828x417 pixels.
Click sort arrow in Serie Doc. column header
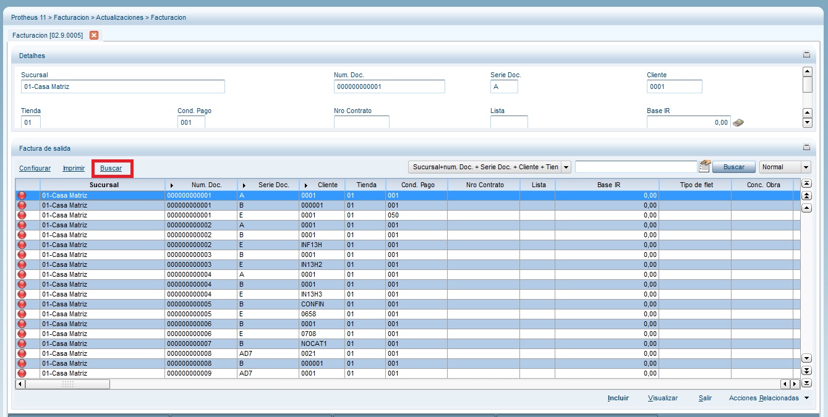[x=244, y=185]
